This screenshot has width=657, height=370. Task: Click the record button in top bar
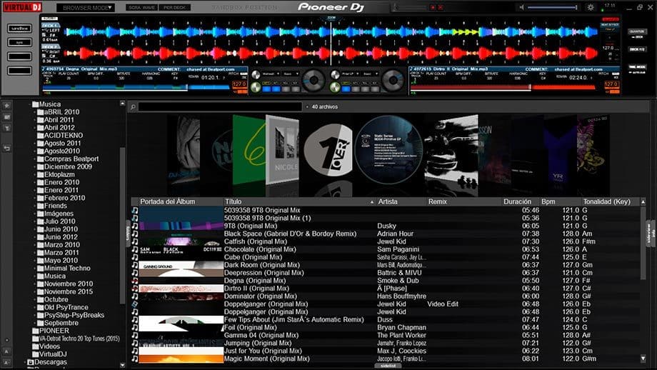pos(433,8)
